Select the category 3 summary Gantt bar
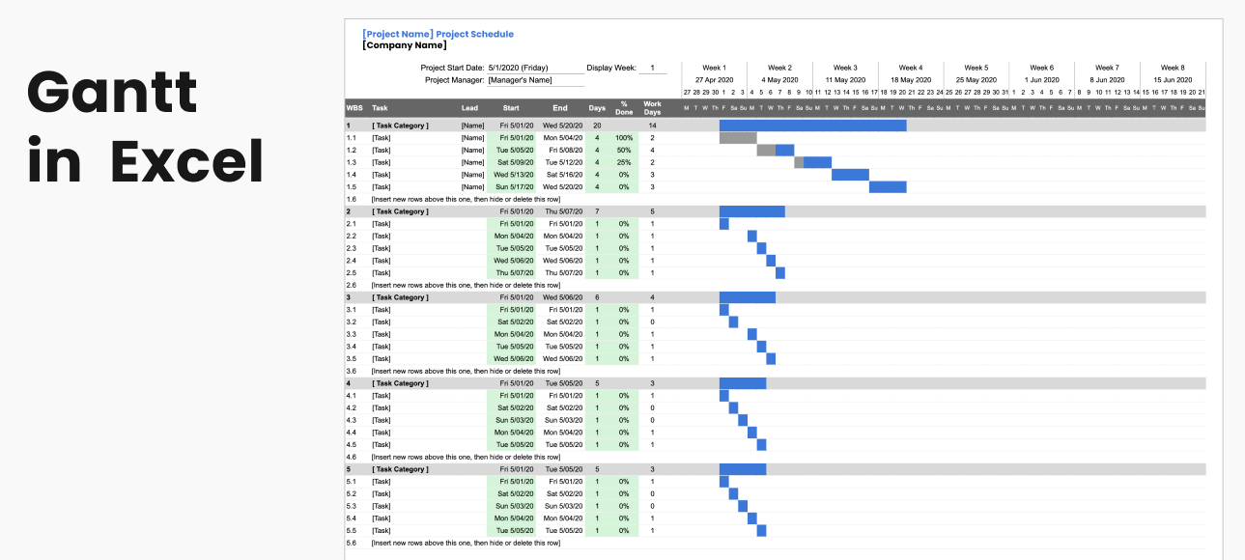Image resolution: width=1245 pixels, height=560 pixels. [748, 297]
